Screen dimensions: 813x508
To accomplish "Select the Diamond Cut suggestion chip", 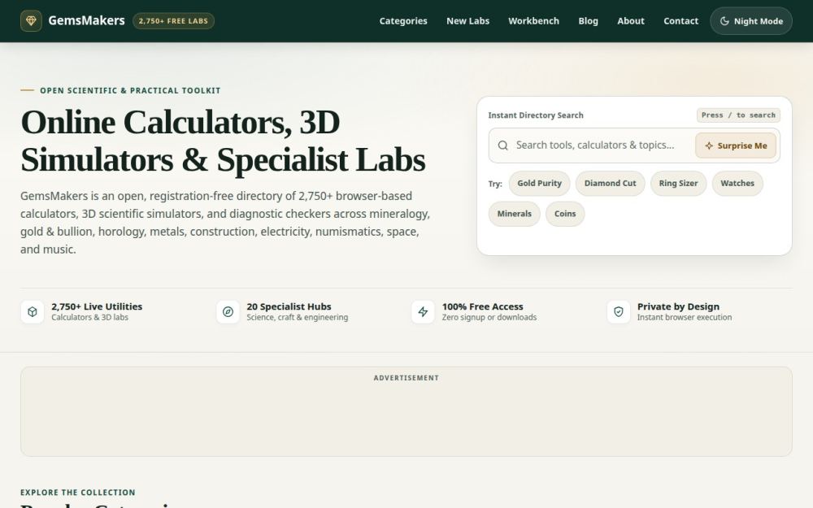I will click(x=610, y=184).
